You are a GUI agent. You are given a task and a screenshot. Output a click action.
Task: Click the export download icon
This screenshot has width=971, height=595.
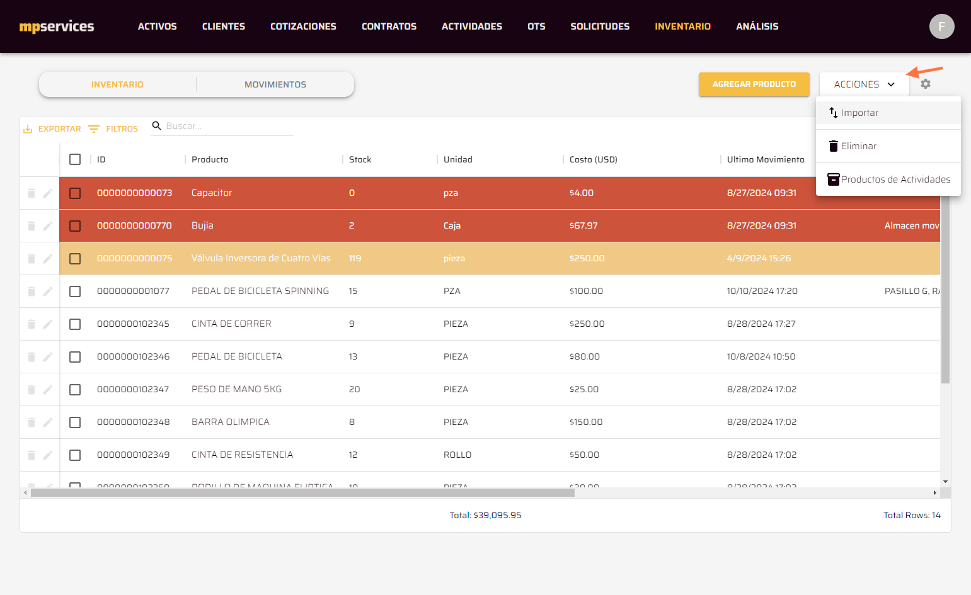pos(28,129)
